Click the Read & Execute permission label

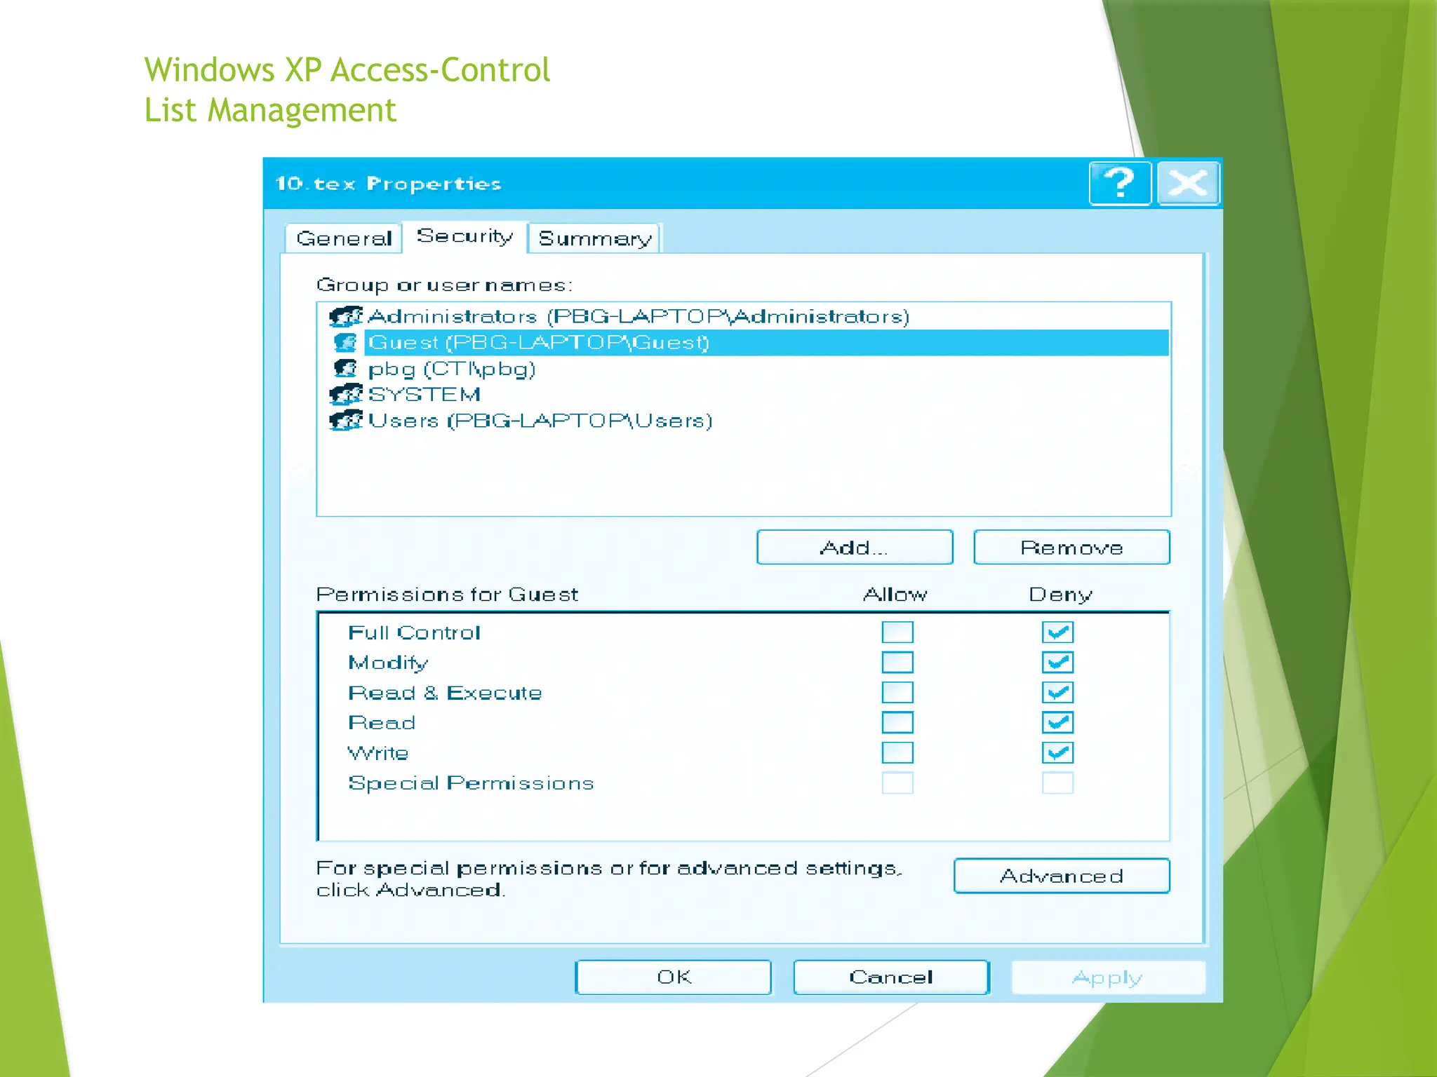click(x=445, y=693)
